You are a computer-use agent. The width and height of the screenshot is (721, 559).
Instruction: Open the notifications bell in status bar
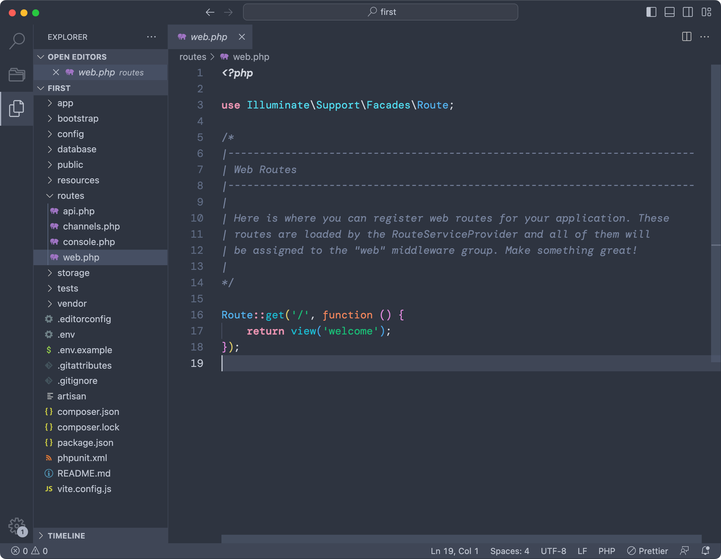point(705,551)
